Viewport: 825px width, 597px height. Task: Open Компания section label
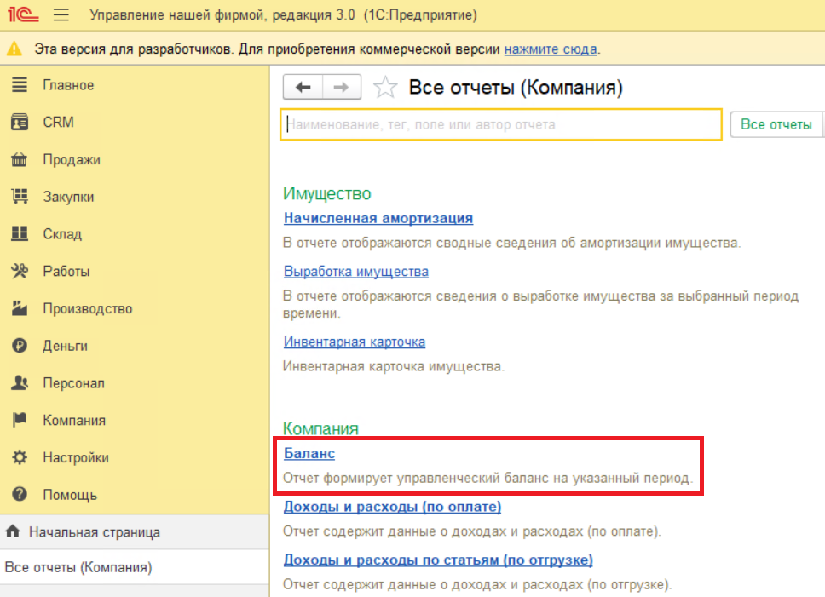coord(74,421)
